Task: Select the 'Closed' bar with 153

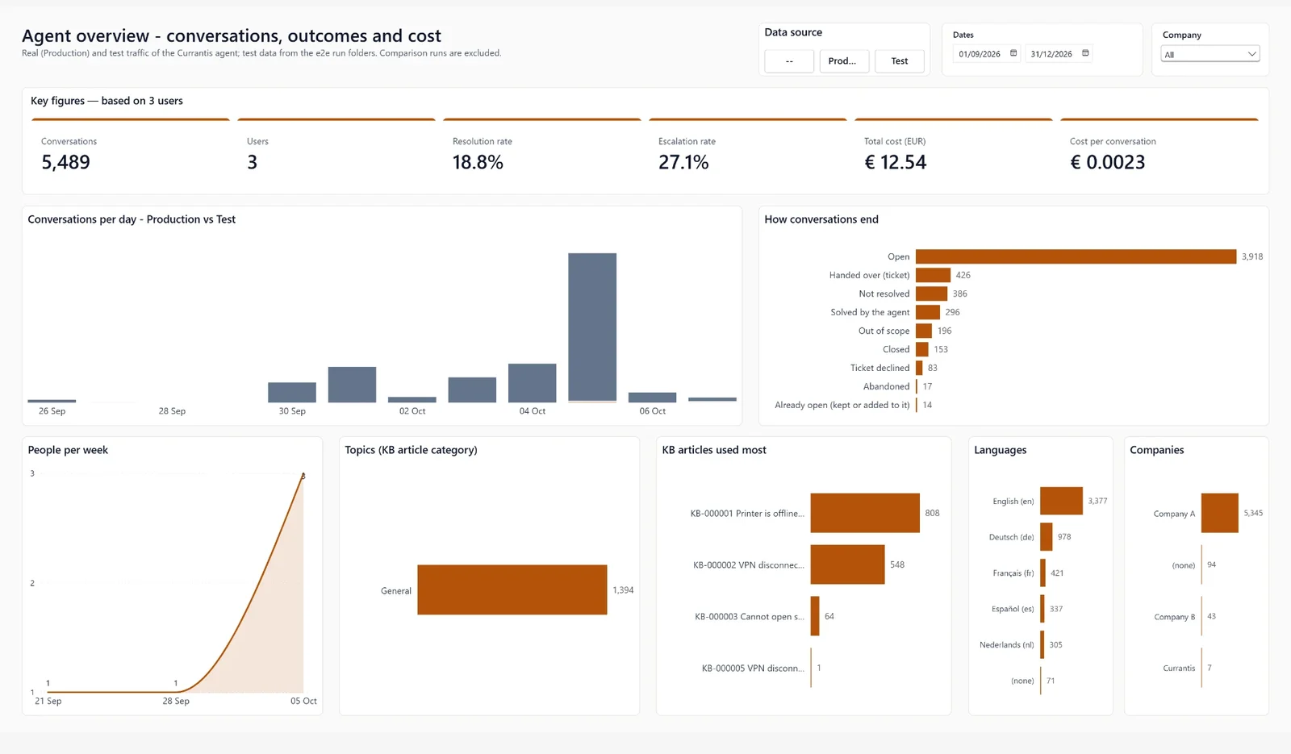Action: [922, 349]
